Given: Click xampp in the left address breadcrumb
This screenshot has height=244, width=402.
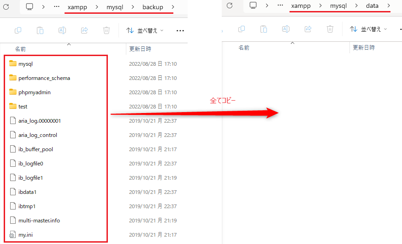Looking at the screenshot, I should click(77, 7).
